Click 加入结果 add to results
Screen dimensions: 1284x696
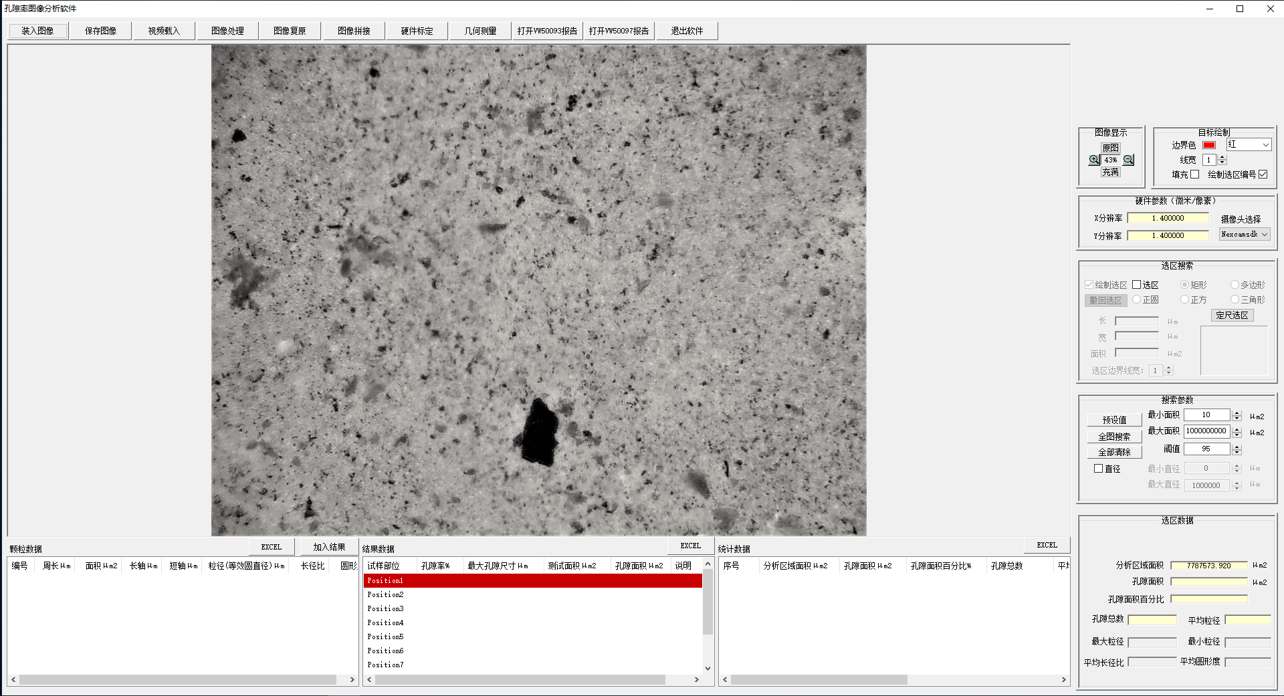point(329,547)
